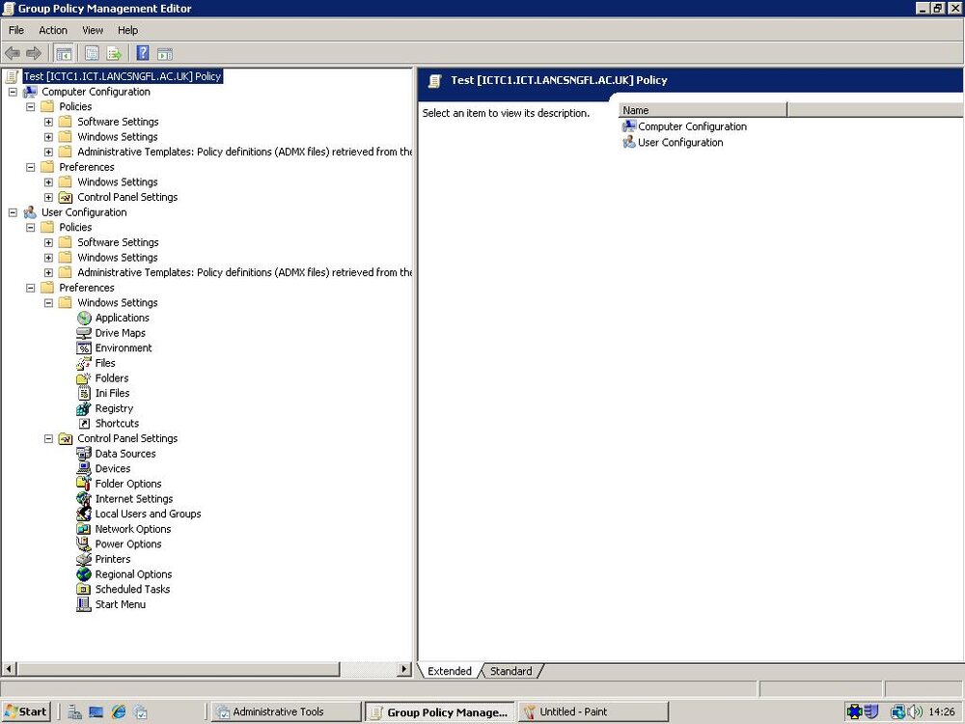Open User Configuration in right pane
Viewport: 965px width, 724px height.
pyautogui.click(x=673, y=142)
